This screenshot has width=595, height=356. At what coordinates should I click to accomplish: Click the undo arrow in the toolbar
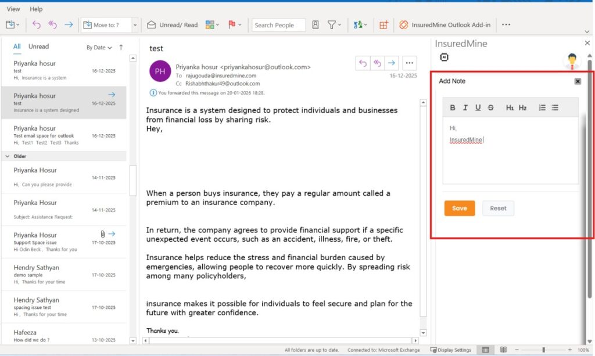[37, 25]
